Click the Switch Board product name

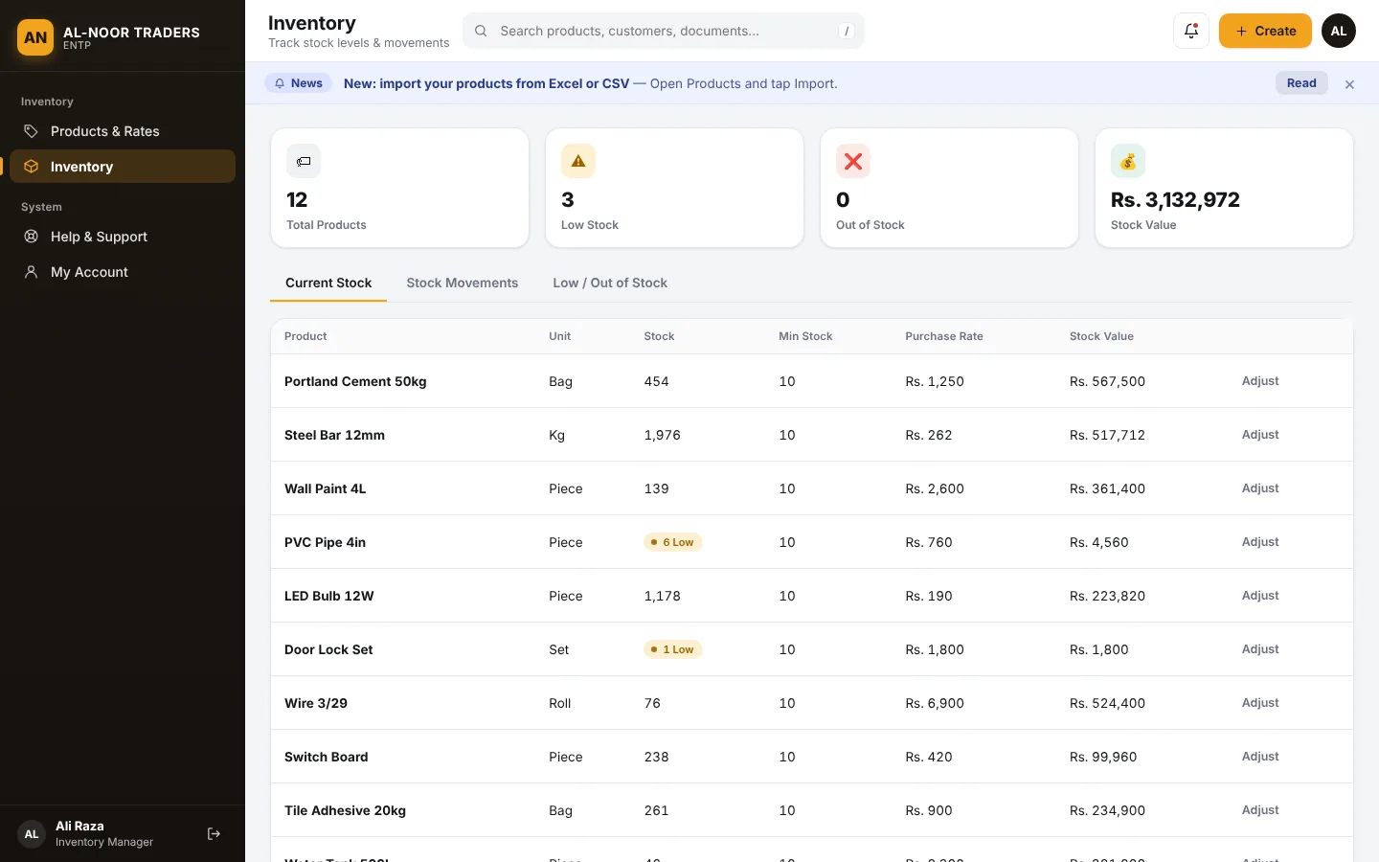(327, 757)
